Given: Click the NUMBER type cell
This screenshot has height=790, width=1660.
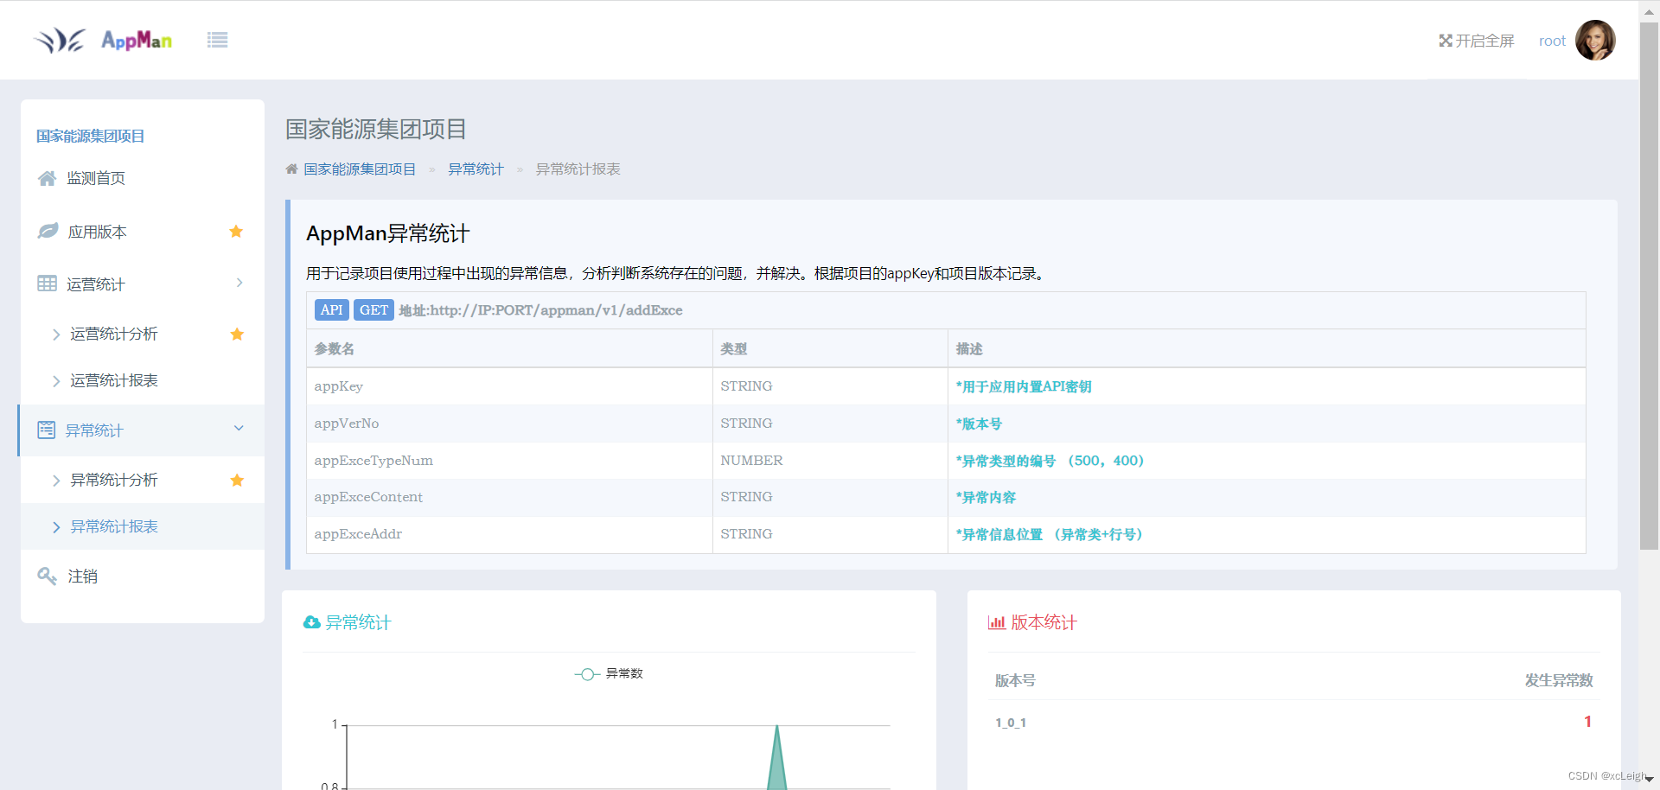Looking at the screenshot, I should [x=830, y=461].
